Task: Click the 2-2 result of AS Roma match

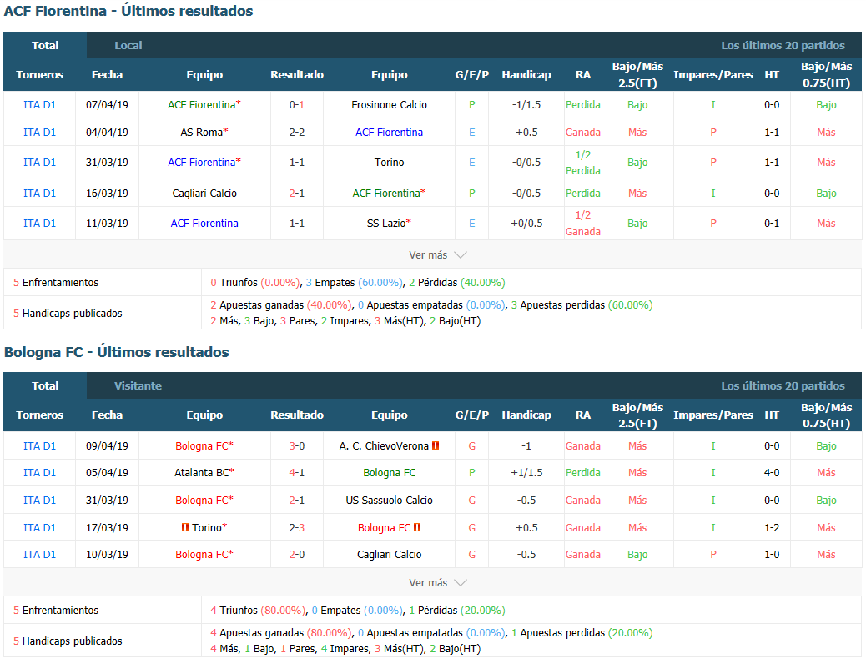Action: coord(297,132)
